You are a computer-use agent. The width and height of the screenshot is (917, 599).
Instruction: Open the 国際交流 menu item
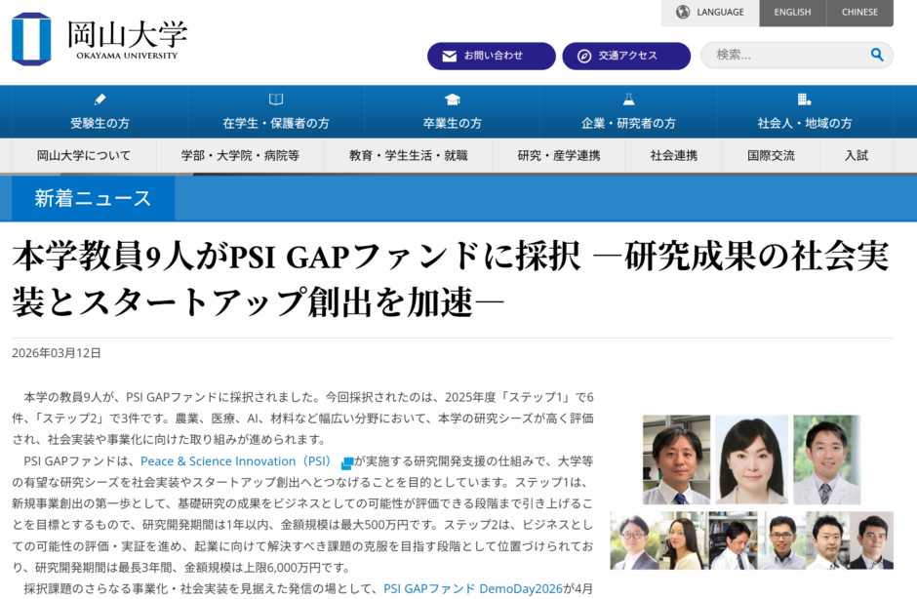pos(771,156)
